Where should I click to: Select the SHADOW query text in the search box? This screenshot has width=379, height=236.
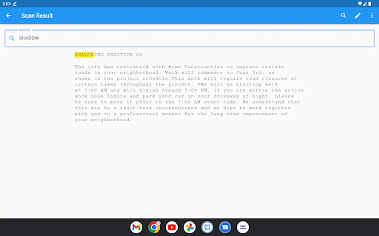pos(29,38)
